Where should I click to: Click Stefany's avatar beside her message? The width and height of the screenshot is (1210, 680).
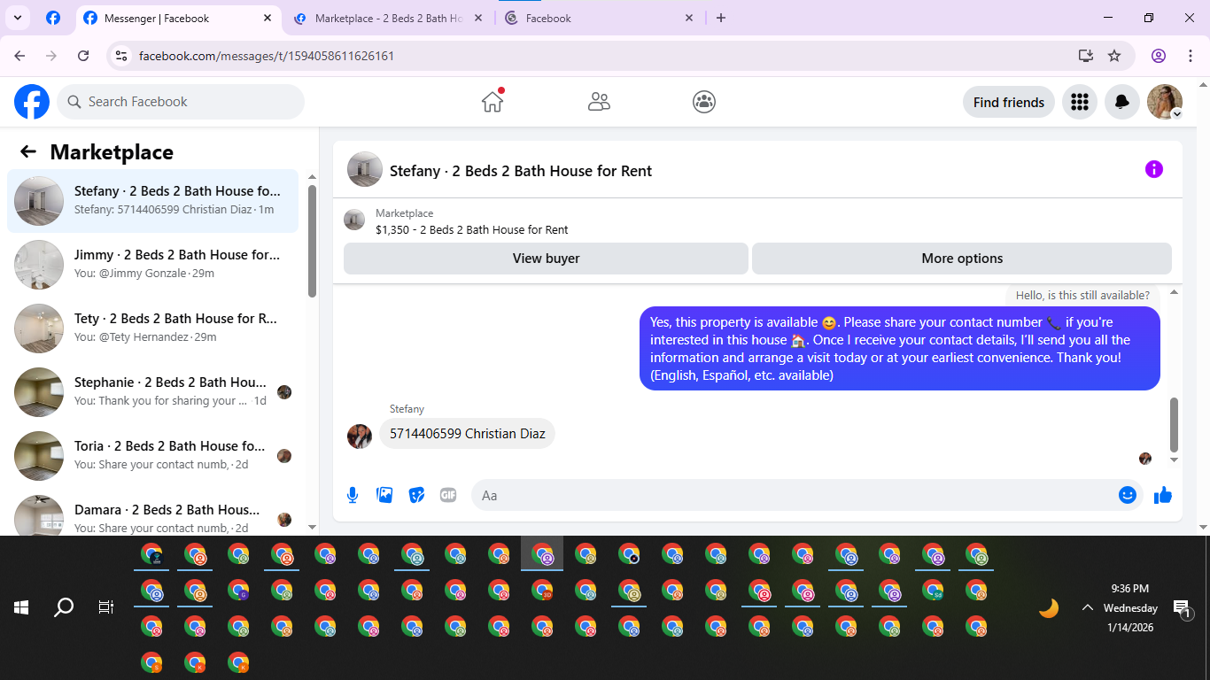coord(360,436)
